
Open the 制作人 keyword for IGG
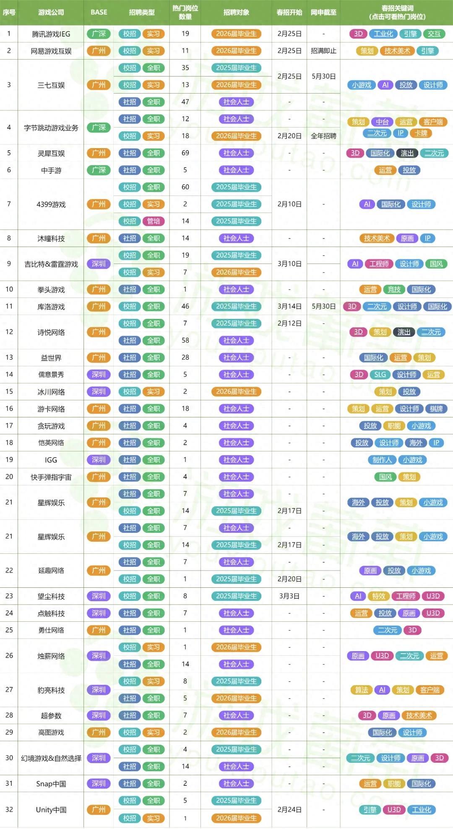[x=382, y=460]
